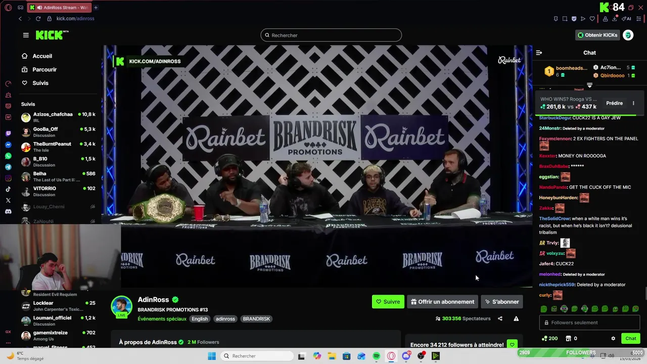Screen dimensions: 647x364
Task: Open chat settings gear
Action: pyautogui.click(x=613, y=338)
